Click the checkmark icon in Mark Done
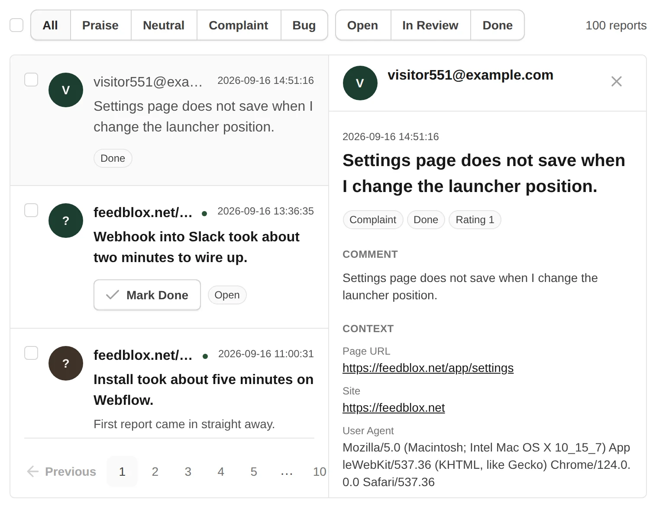Viewport: 656px width, 506px height. point(113,295)
